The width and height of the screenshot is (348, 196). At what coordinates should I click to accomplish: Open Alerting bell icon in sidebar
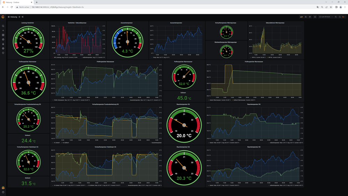point(3,44)
